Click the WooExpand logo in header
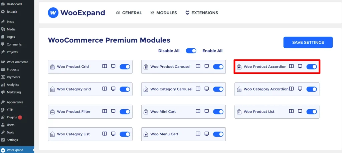Screen dimensions: 342x153 click(x=76, y=13)
